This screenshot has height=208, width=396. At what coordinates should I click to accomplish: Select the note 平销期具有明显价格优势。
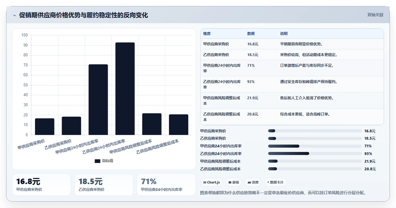301,44
